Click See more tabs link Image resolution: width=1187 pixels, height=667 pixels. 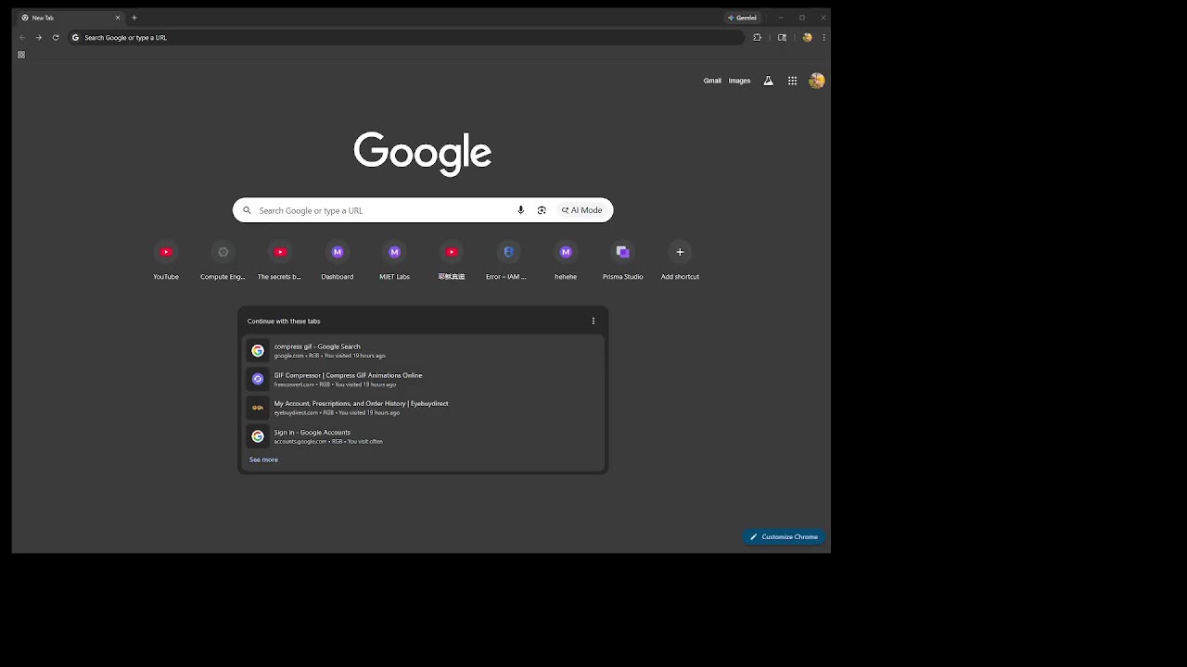(263, 459)
